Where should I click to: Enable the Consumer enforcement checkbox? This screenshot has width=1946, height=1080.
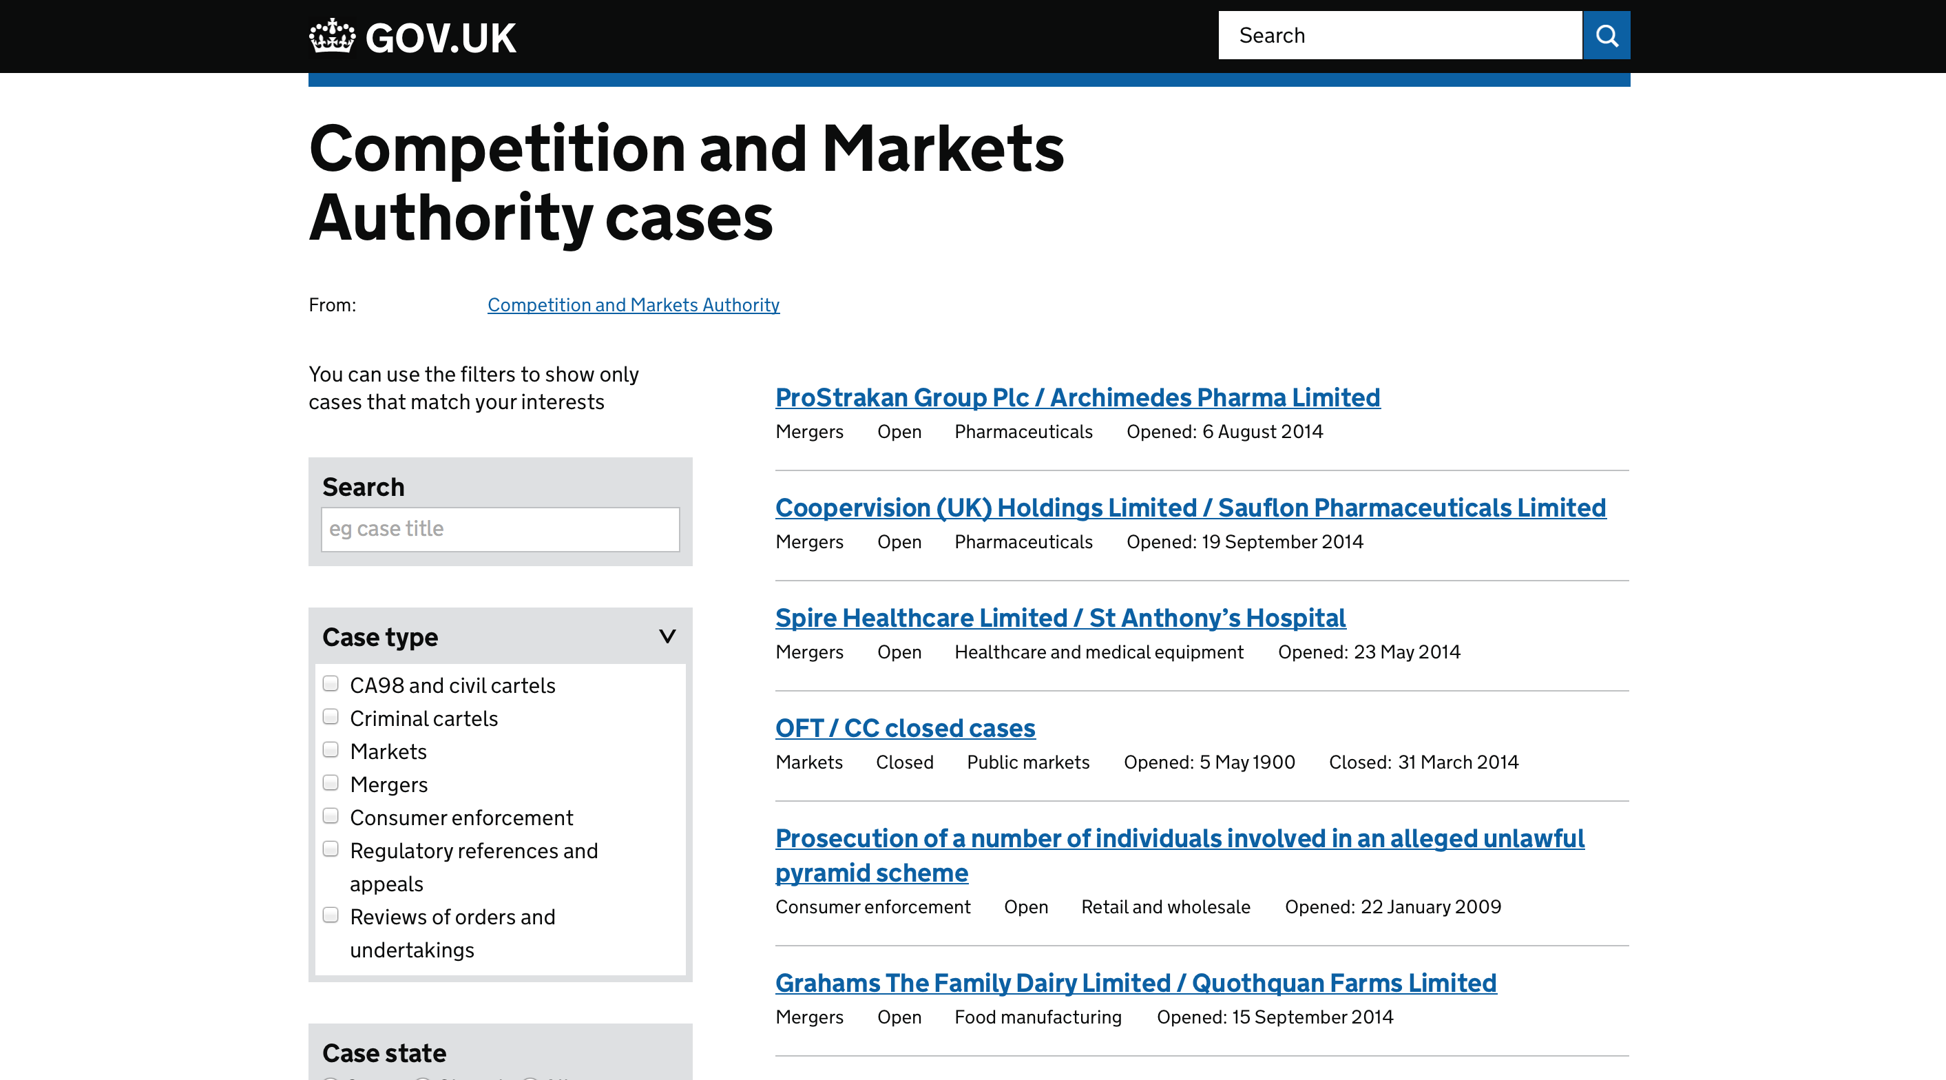coord(330,816)
